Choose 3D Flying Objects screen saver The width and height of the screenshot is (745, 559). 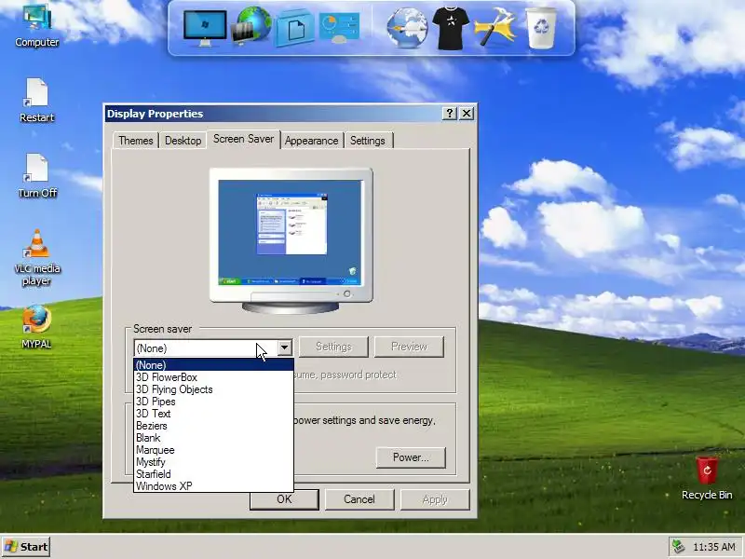tap(214, 389)
